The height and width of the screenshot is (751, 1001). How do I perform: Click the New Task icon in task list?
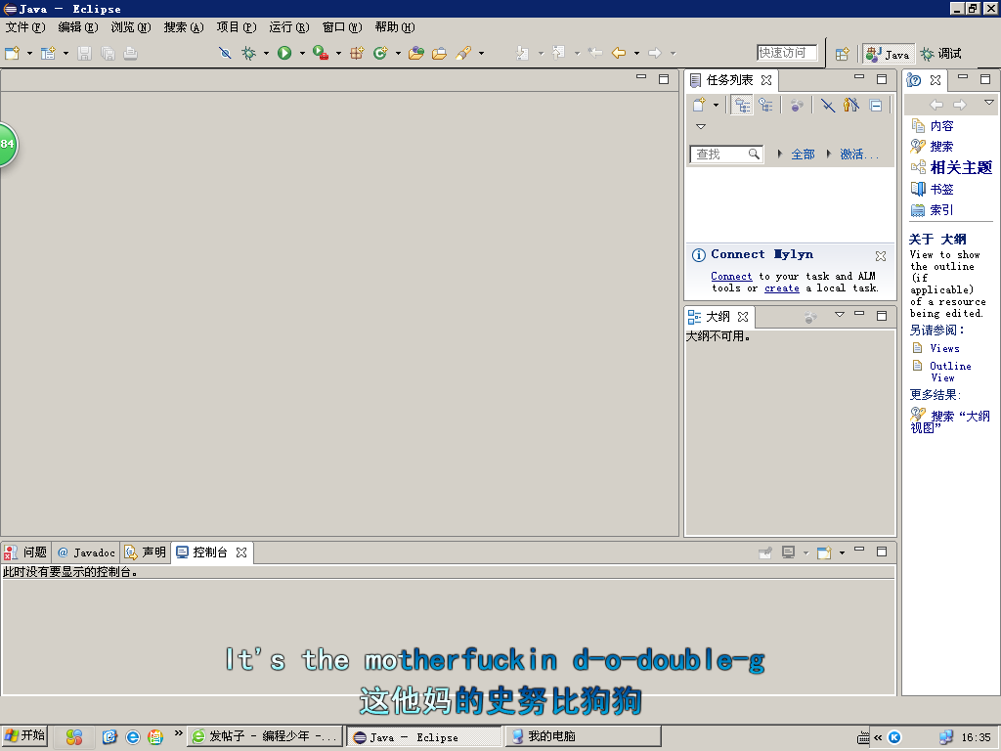698,106
